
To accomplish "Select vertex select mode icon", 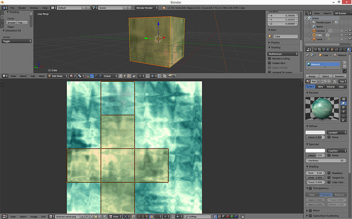I will [120, 76].
